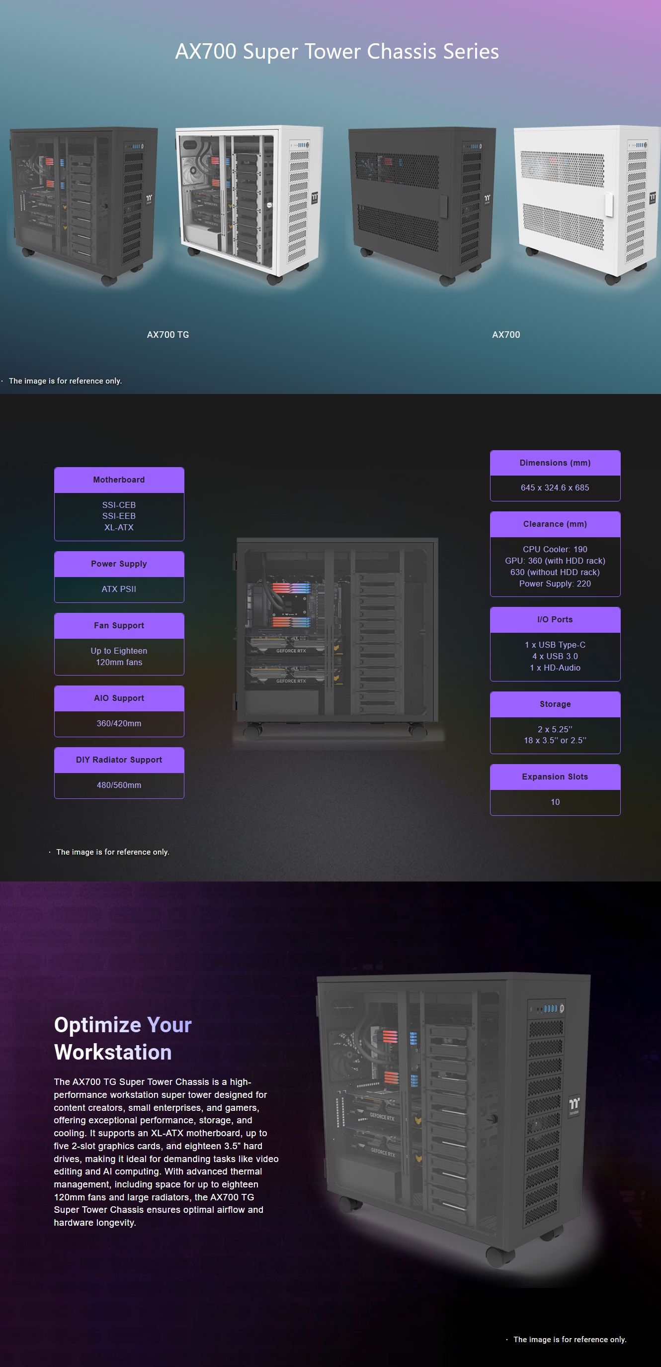Viewport: 661px width, 1367px height.
Task: Click the 'AX700' model label under mesh chassis
Action: coord(506,334)
